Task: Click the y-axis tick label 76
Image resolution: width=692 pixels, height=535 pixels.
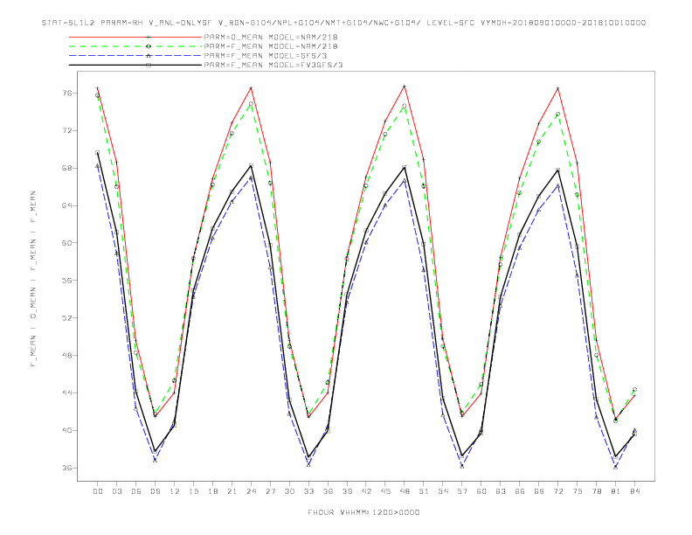Action: coord(66,94)
